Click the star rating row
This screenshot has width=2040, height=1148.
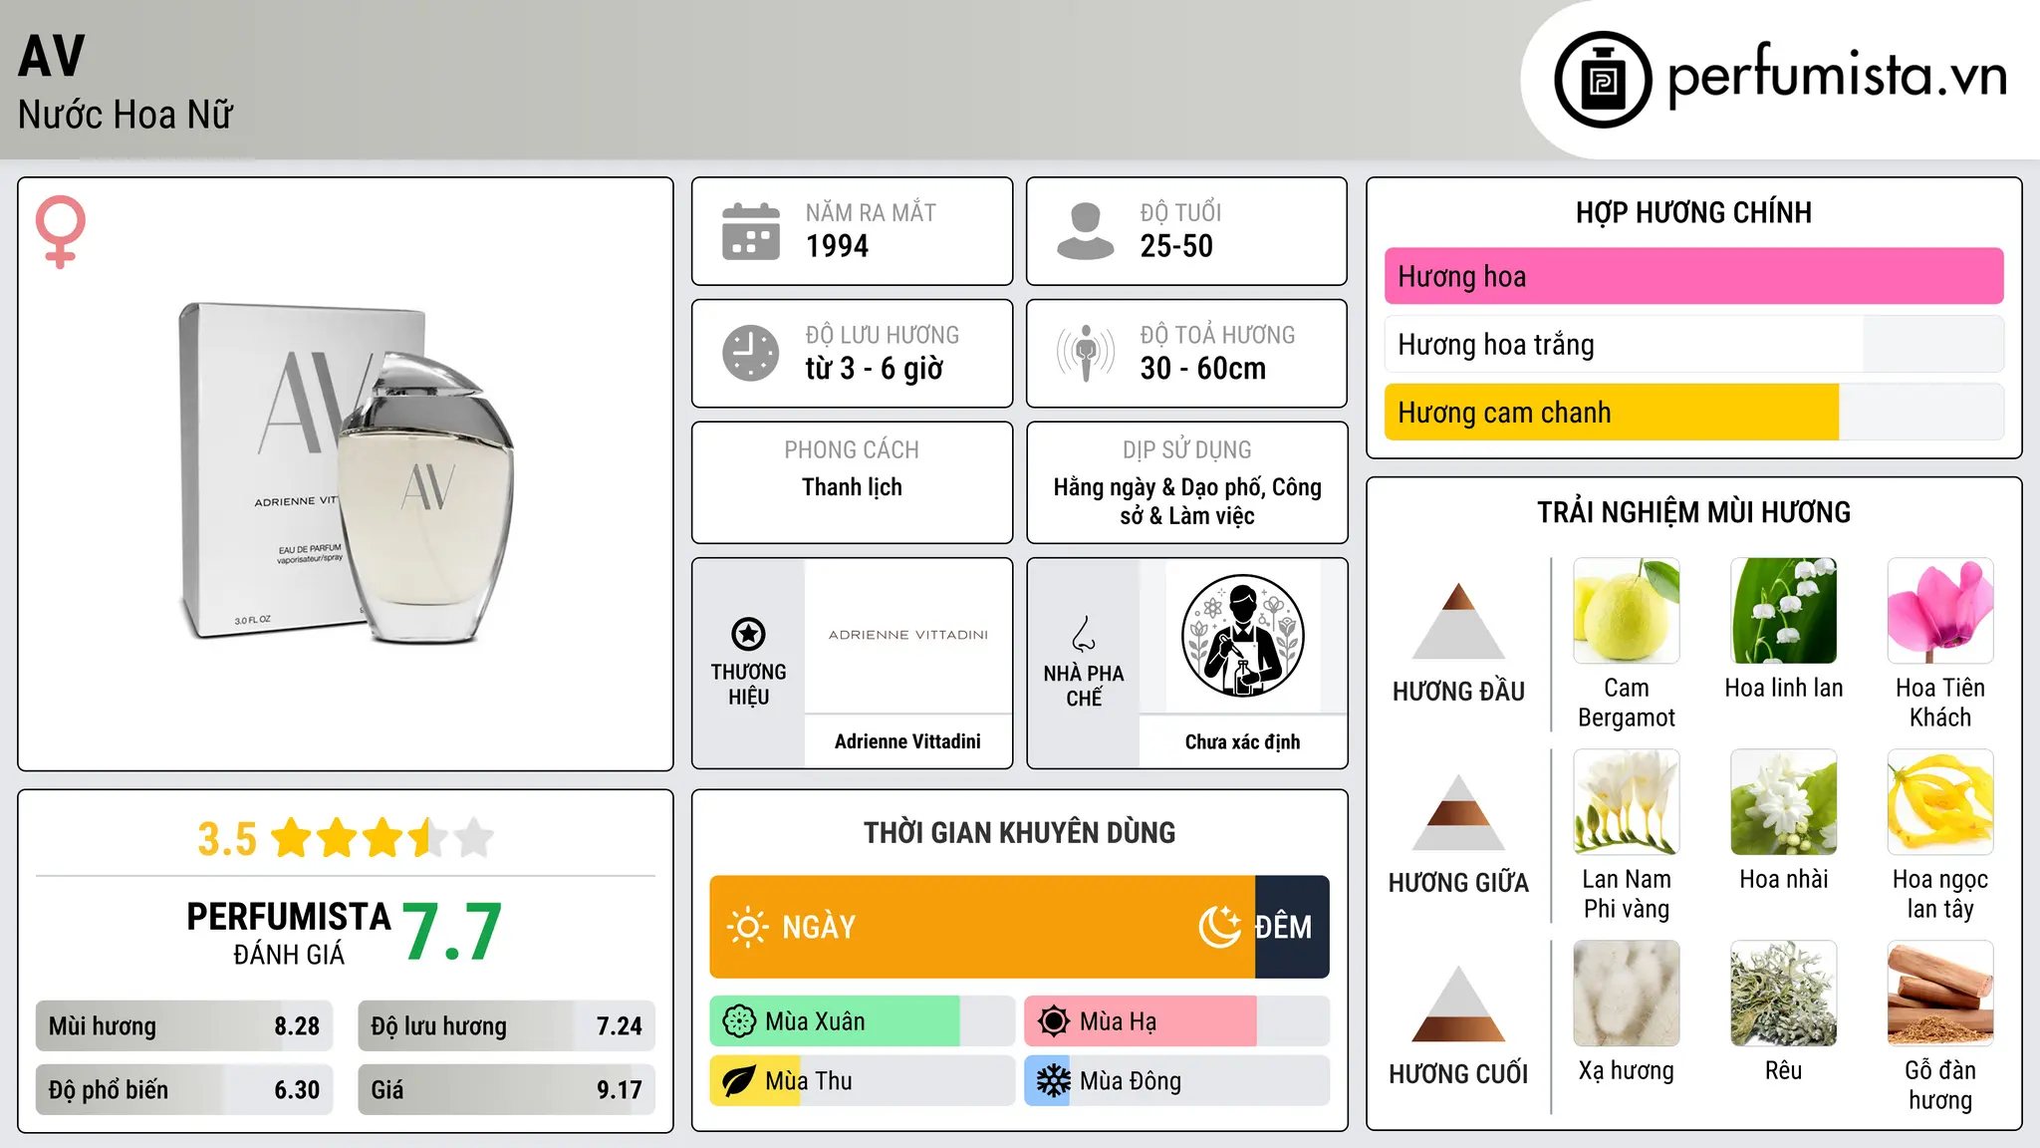coord(383,838)
